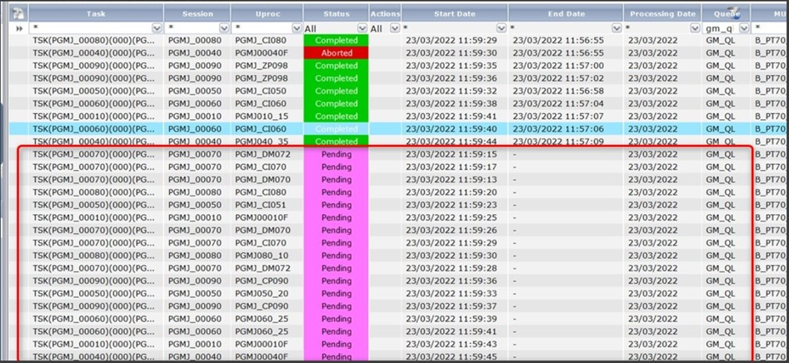Sort by the Status column header

click(336, 13)
